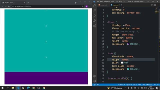This screenshot has width=160, height=90.
Task: Open the Explorer view in the activity bar
Action: (x=94, y=5)
